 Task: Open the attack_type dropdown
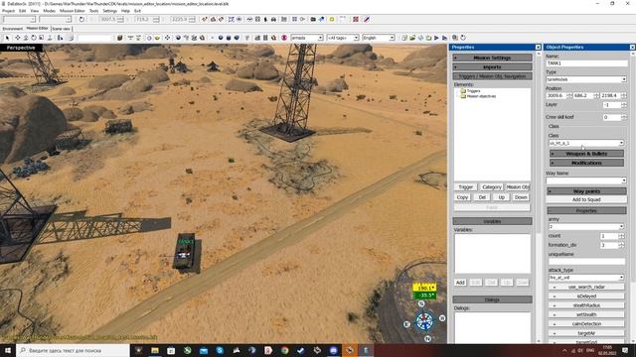click(586, 278)
